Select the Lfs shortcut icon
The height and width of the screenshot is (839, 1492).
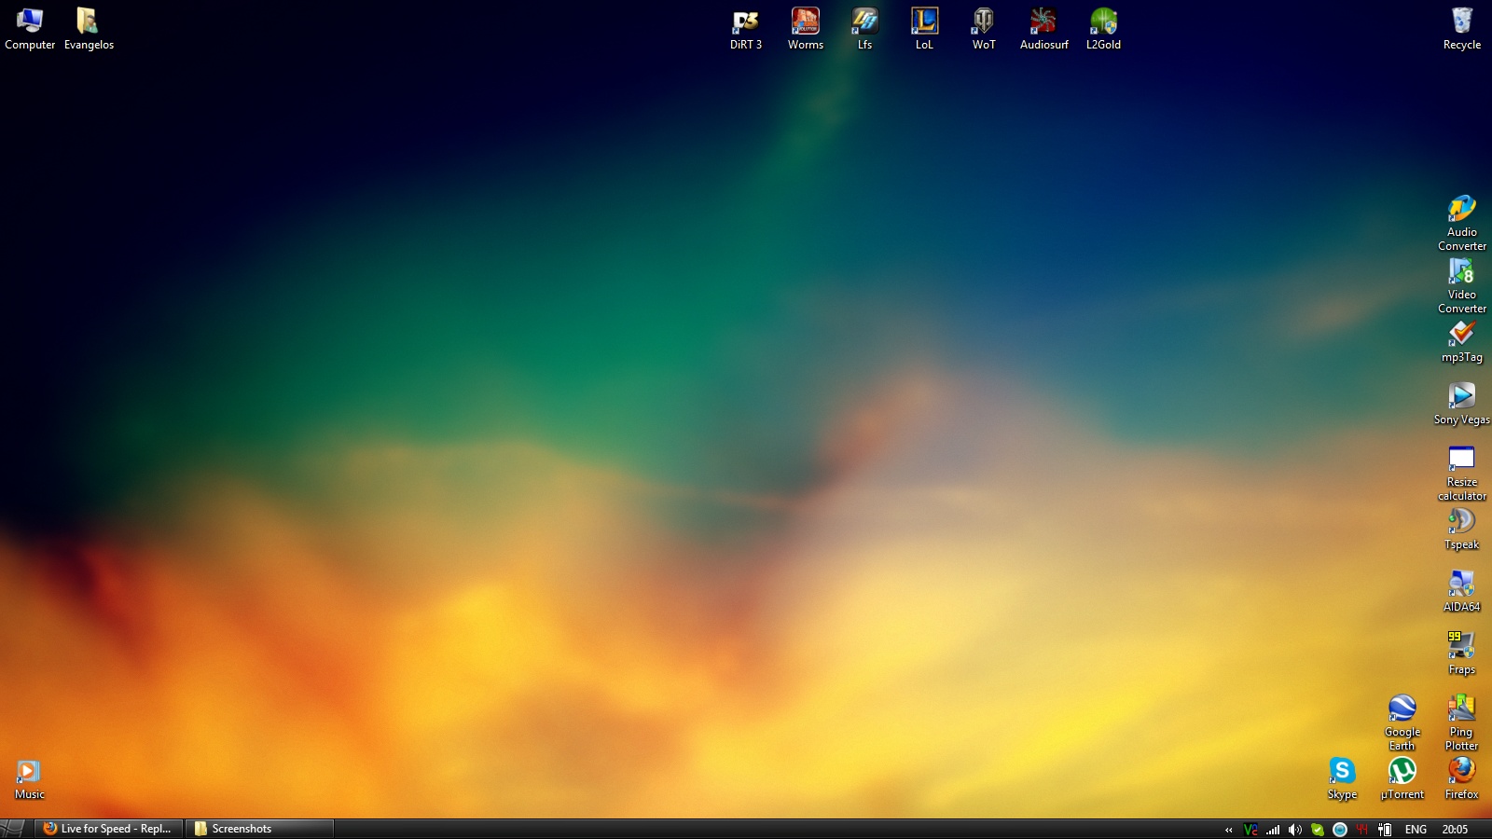tap(865, 29)
